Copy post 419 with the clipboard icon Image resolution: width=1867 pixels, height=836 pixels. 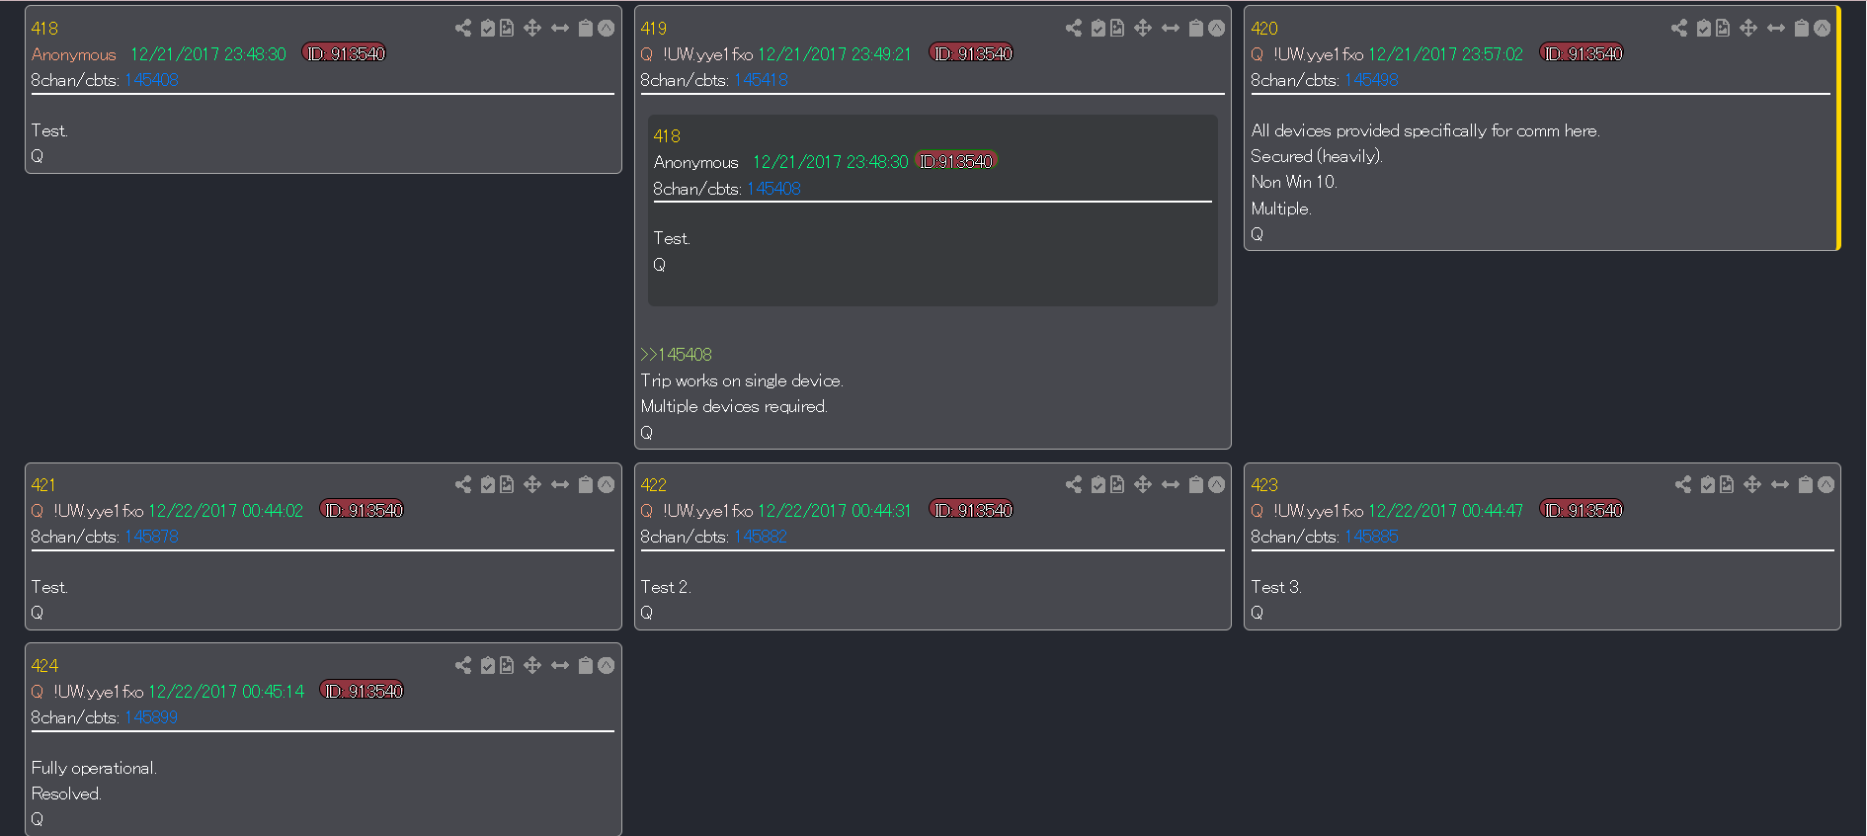tap(1196, 28)
